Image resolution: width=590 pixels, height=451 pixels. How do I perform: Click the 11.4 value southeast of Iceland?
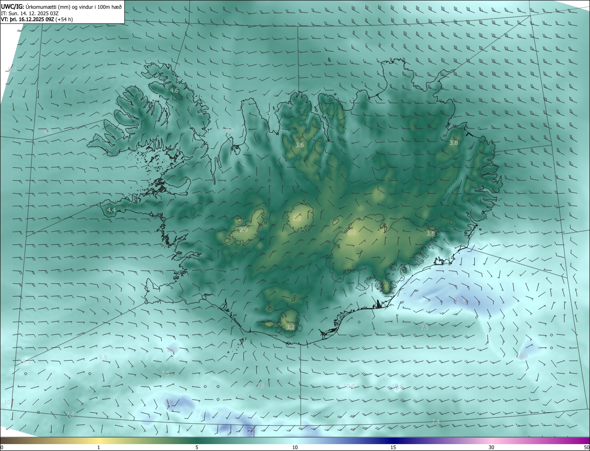coord(460,302)
